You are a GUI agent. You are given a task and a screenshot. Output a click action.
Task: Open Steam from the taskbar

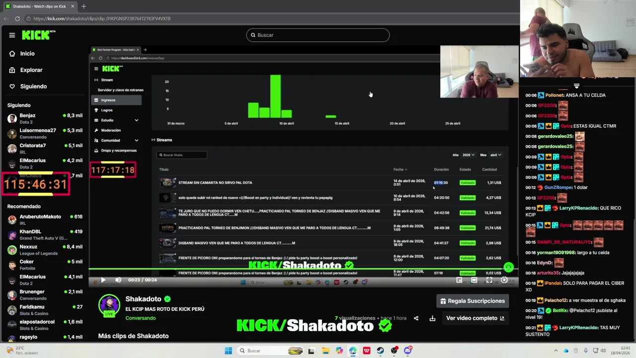point(381,351)
